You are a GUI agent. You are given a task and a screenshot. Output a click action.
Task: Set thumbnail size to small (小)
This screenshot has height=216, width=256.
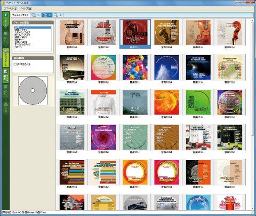(x=58, y=15)
